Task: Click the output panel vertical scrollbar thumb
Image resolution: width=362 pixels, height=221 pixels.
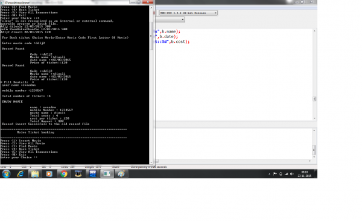Action: 314,150
